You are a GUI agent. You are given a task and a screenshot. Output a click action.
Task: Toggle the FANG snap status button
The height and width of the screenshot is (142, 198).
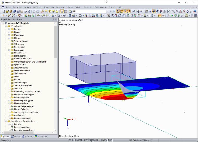tap(71, 140)
